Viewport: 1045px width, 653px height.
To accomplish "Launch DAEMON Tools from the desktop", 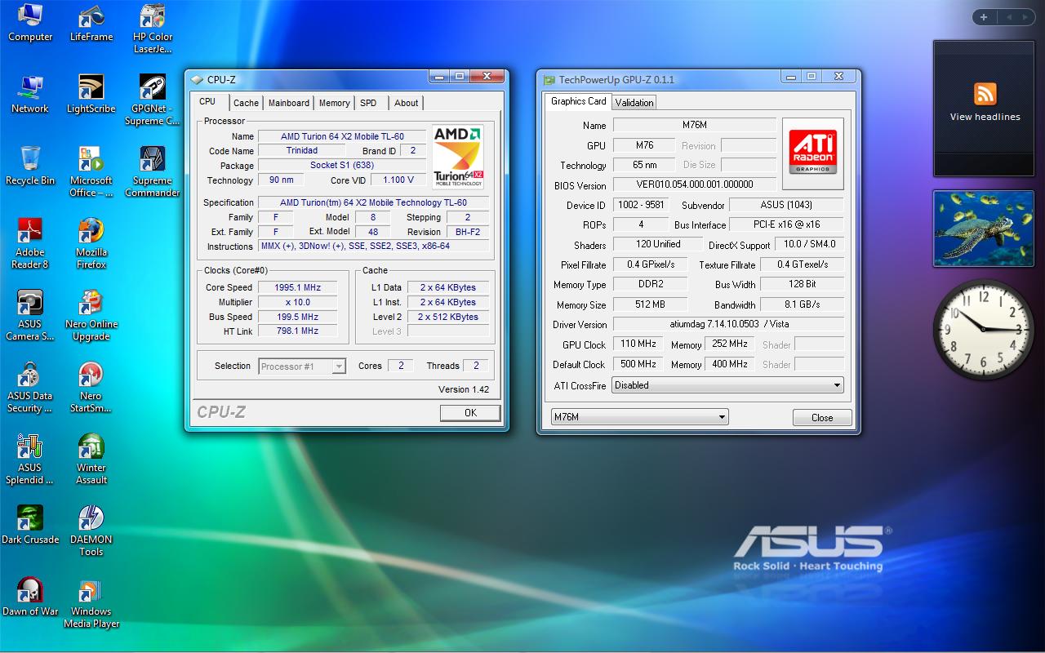I will (91, 519).
